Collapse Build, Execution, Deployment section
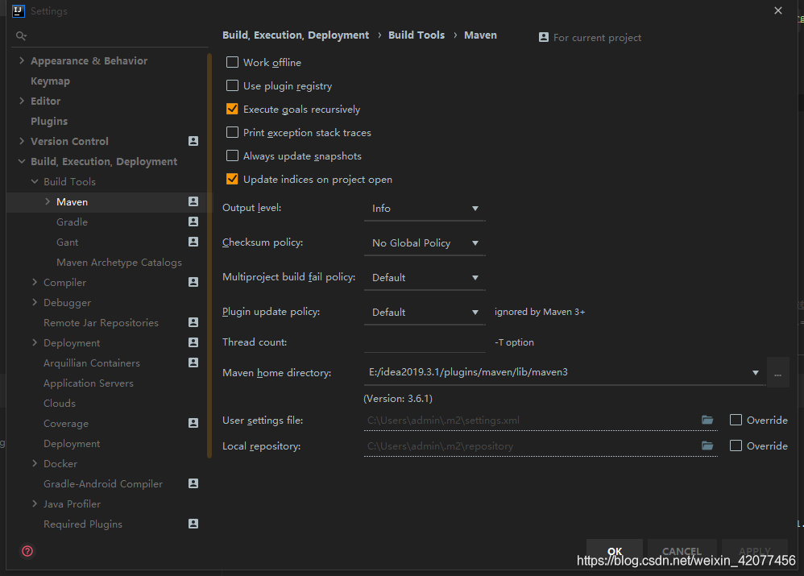This screenshot has width=804, height=576. (22, 161)
